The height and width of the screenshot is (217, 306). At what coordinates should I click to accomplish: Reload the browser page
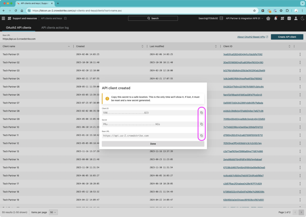(16, 10)
